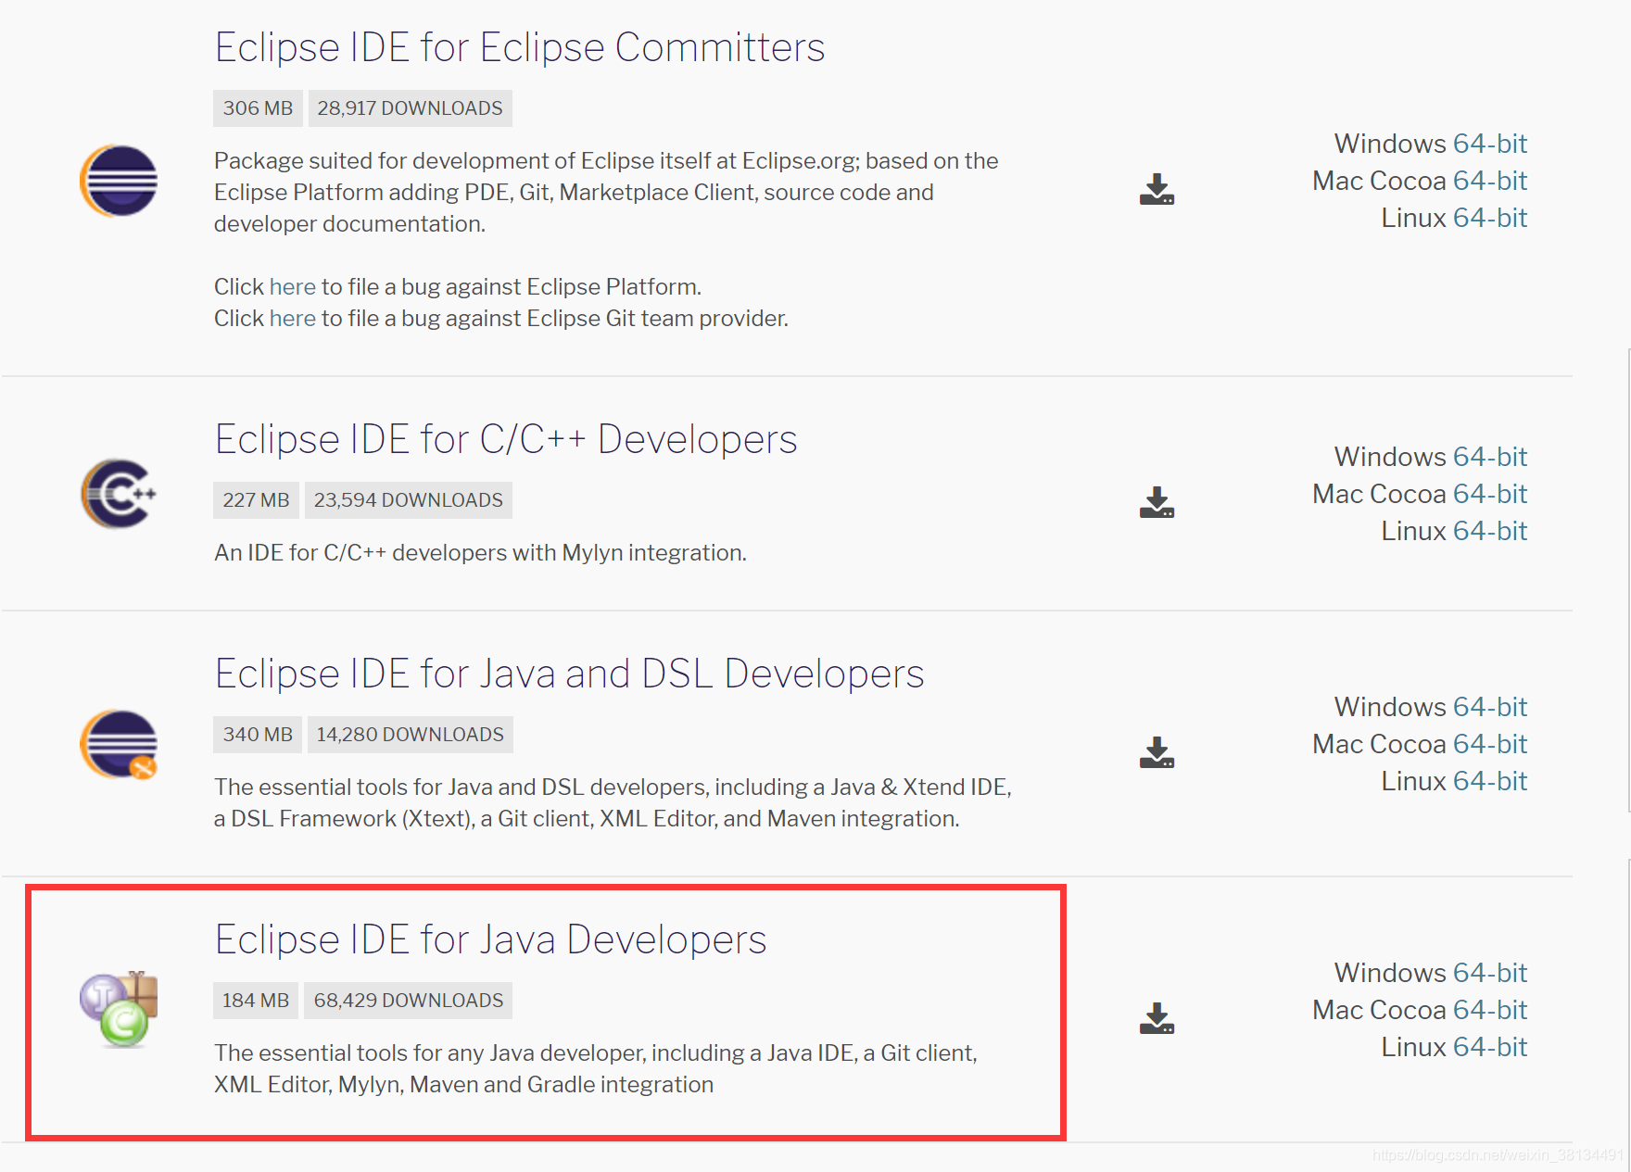Click 'here' link to file Eclipse Git bug
This screenshot has width=1631, height=1172.
[293, 318]
